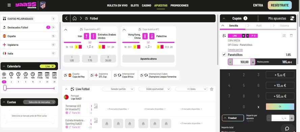
Task: Open the +/- Goles market dropdown
Action: point(191,89)
